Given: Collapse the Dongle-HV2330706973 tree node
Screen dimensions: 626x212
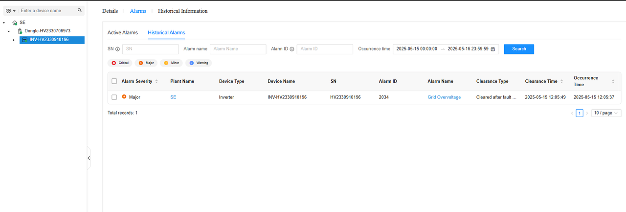Looking at the screenshot, I should (9, 31).
